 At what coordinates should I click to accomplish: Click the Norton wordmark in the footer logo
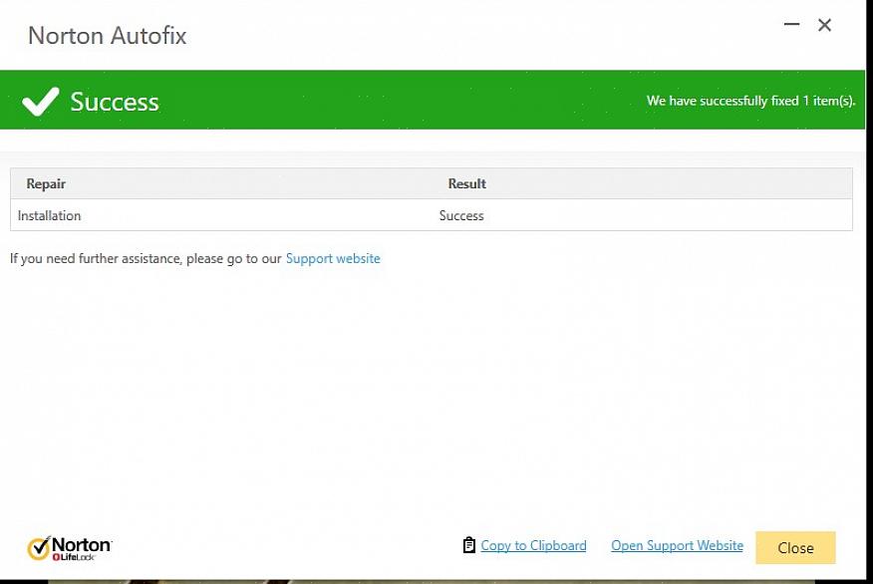(x=81, y=544)
